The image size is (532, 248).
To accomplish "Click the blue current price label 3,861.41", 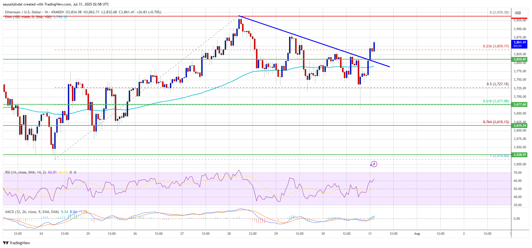I will 520,44.
